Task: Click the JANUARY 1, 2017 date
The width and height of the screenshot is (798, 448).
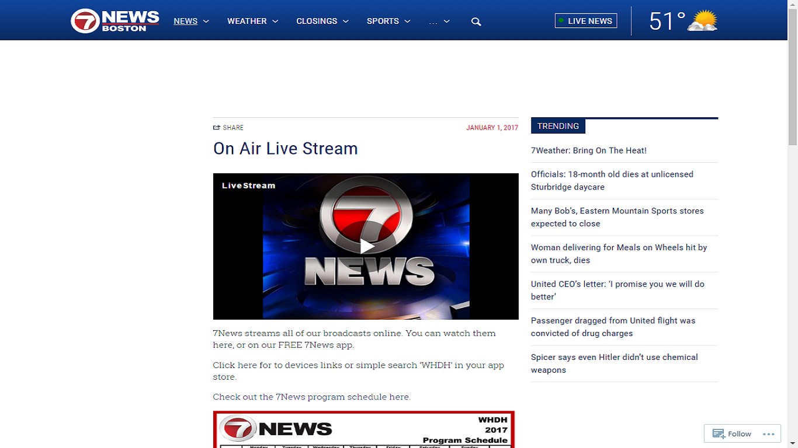Action: click(492, 128)
